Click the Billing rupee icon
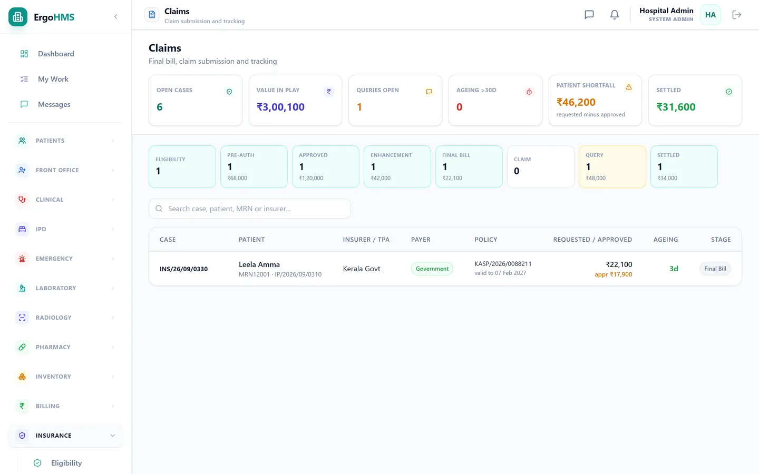Screen dimensions: 759x474 tap(22, 406)
